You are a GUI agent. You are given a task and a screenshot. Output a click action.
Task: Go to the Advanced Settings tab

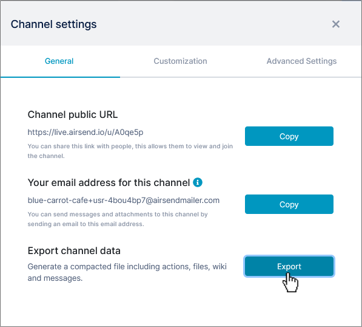pos(301,61)
